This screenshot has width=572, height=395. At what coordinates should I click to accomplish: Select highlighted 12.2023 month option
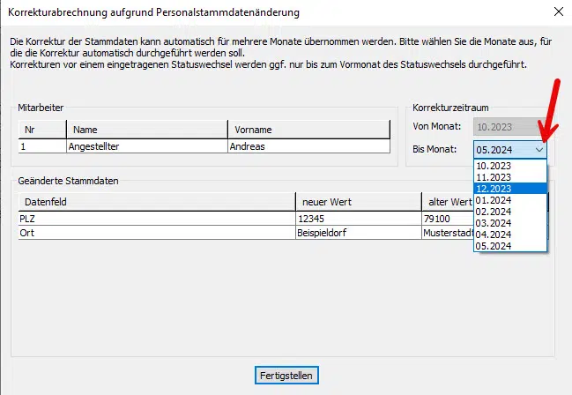tap(493, 188)
